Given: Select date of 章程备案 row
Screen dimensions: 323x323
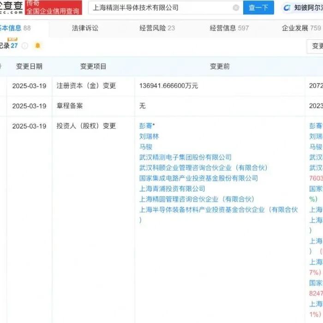Looking at the screenshot, I should [x=29, y=106].
